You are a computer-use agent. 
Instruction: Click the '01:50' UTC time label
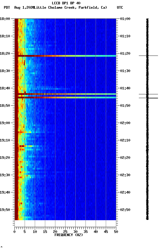[x=125, y=106]
